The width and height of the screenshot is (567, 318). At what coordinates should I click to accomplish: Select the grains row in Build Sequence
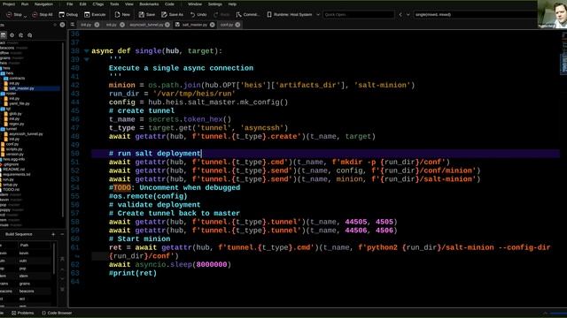click(x=26, y=284)
